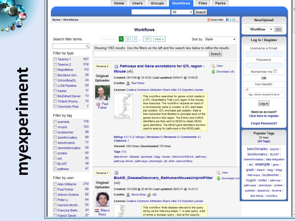Screen dimensions: 295x221
Task: Check the Kepler type filter
Action: [55, 91]
